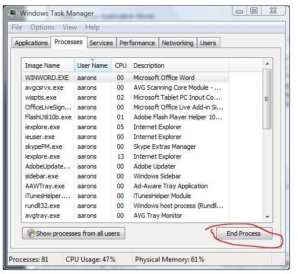Select the scrollbar thumb of process list

267,99
